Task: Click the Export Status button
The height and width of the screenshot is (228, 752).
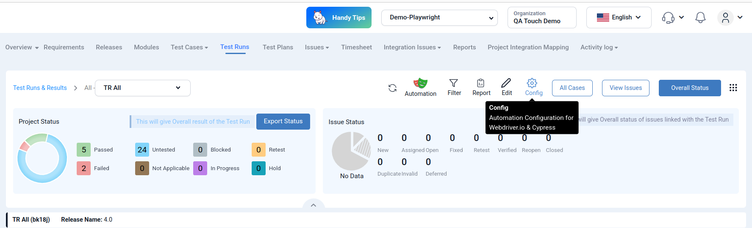Action: point(283,122)
